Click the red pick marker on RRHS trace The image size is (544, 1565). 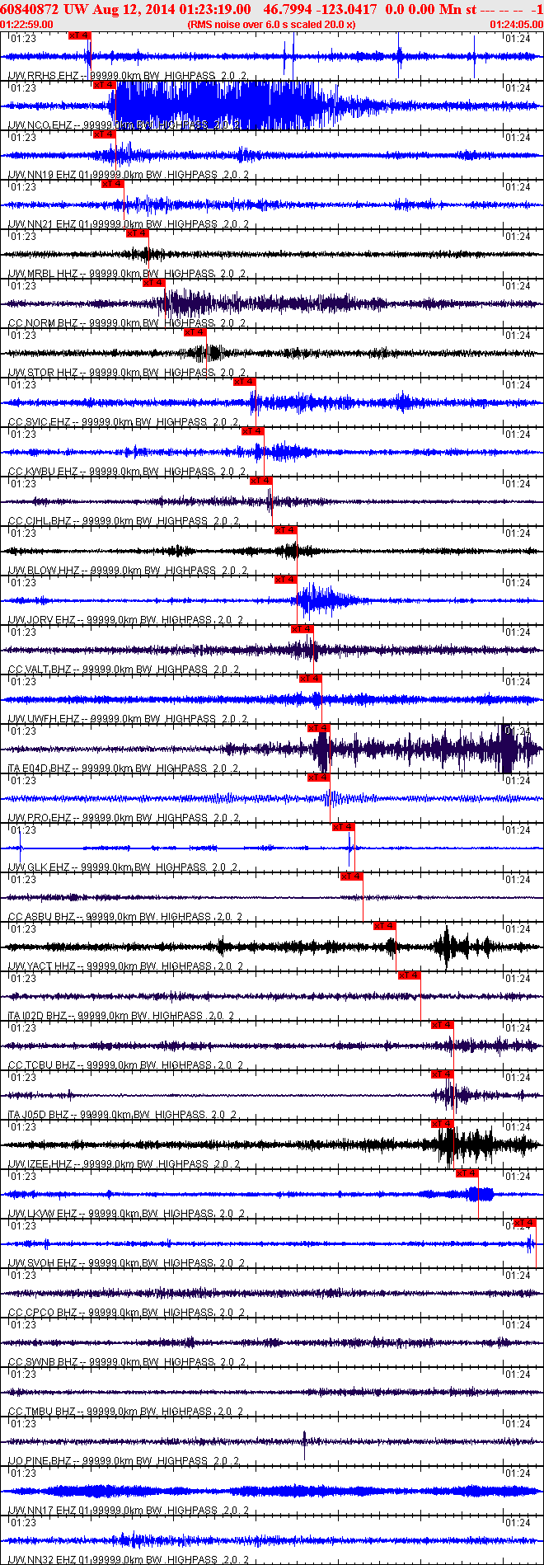[x=79, y=35]
